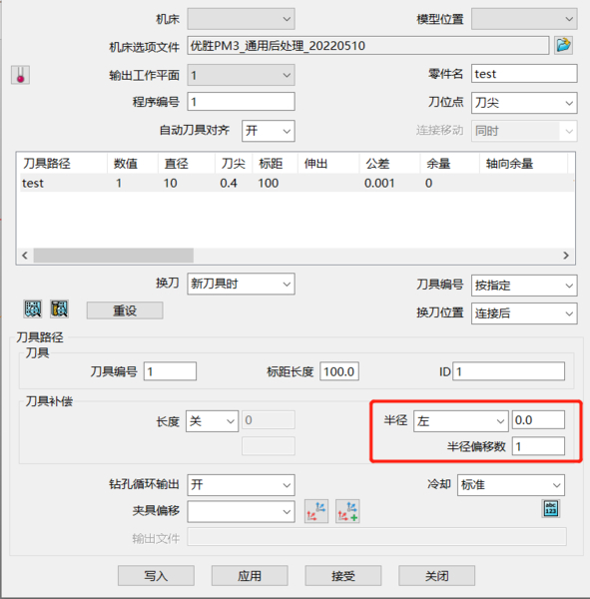The image size is (590, 599).
Task: Open the 刀具编号 dropdown showing 按指定
Action: 524,286
